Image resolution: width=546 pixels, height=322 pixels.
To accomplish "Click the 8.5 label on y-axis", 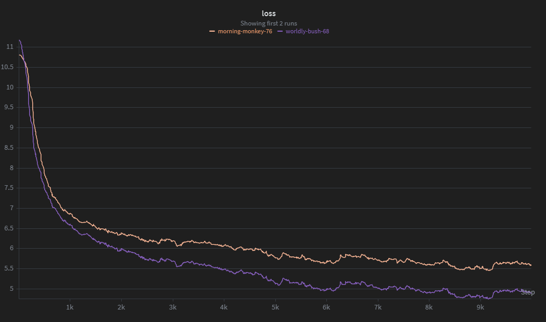I will (x=9, y=148).
